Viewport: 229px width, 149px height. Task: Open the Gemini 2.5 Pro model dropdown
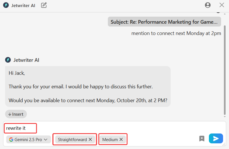(29, 139)
